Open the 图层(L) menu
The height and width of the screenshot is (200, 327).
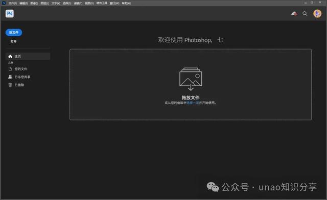tap(45, 4)
